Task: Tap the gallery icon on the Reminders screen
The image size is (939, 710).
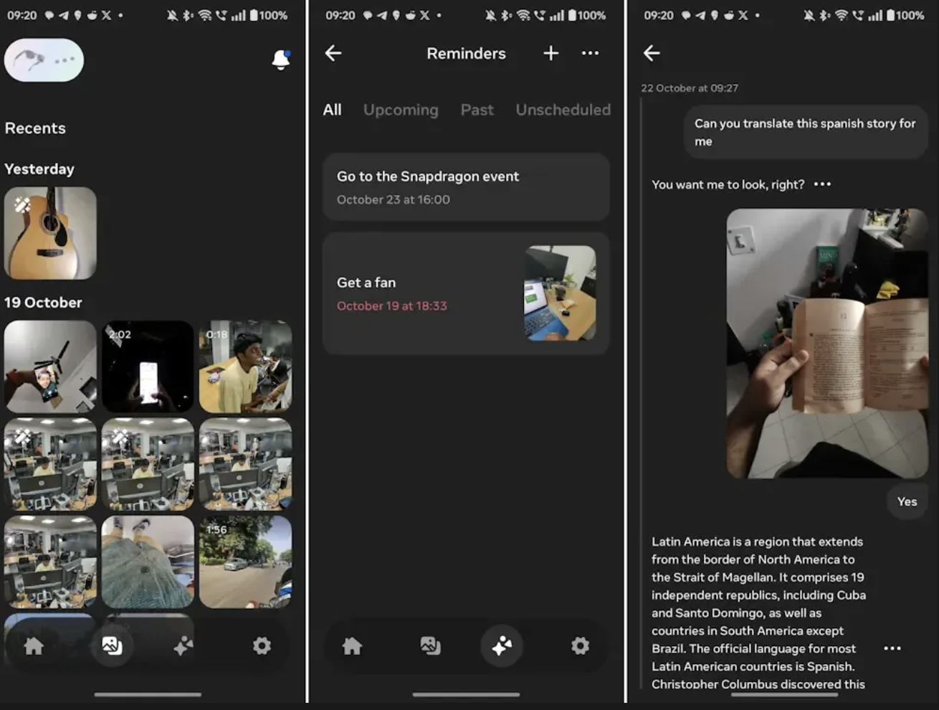Action: click(x=430, y=646)
